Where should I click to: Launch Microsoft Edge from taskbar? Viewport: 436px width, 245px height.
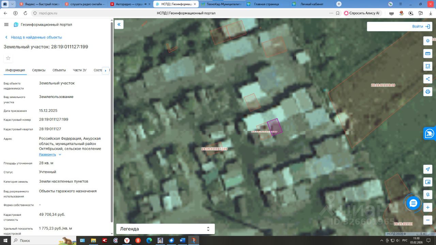pos(149,241)
